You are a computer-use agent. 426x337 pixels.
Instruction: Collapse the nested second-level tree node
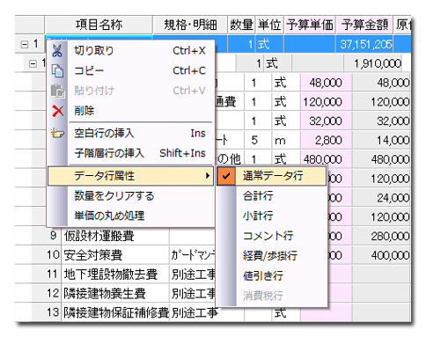tap(33, 63)
